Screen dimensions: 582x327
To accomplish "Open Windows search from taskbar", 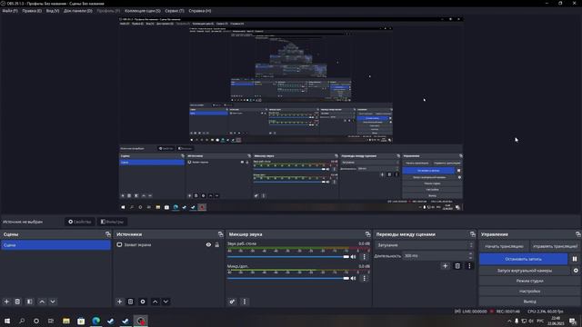I will coord(22,321).
